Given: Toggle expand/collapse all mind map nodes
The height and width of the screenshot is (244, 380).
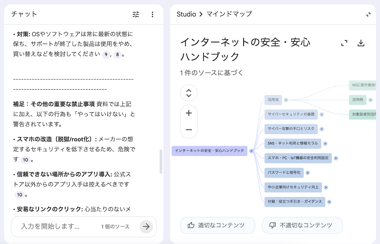Looking at the screenshot, I should pyautogui.click(x=189, y=93).
